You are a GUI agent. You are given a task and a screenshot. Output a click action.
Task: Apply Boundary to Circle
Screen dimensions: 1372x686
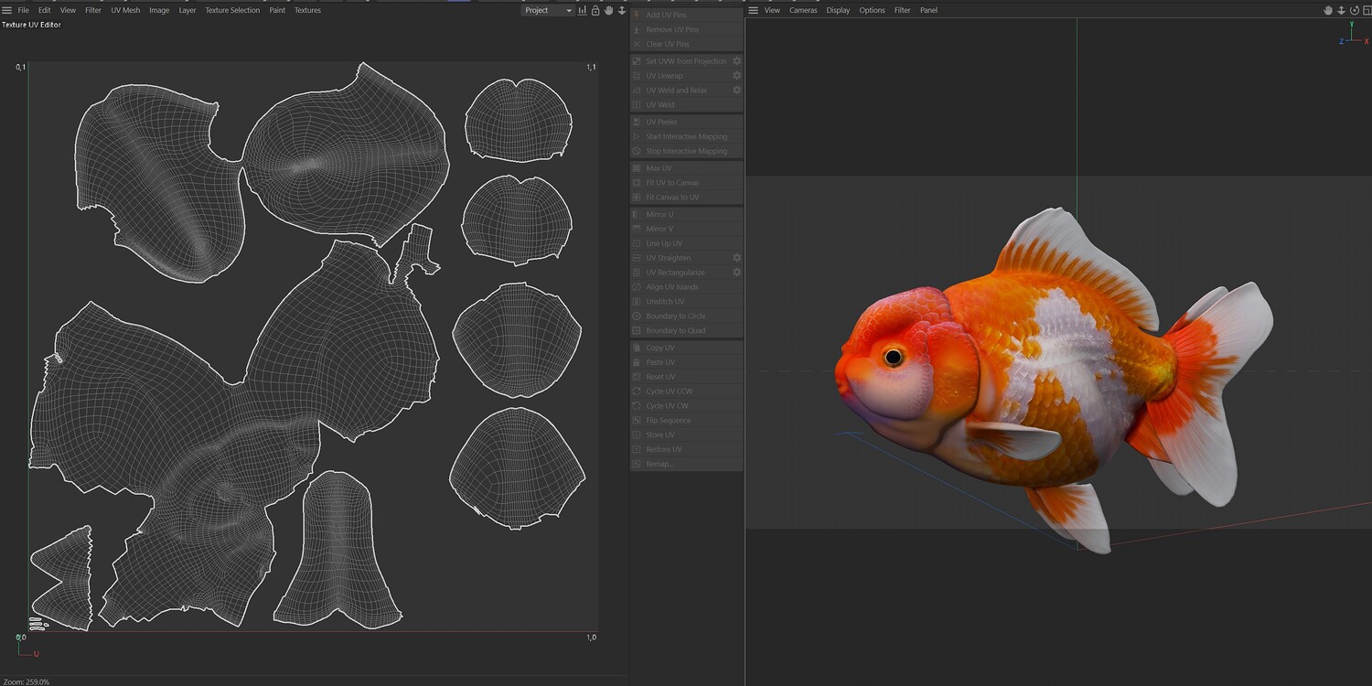[x=687, y=316]
